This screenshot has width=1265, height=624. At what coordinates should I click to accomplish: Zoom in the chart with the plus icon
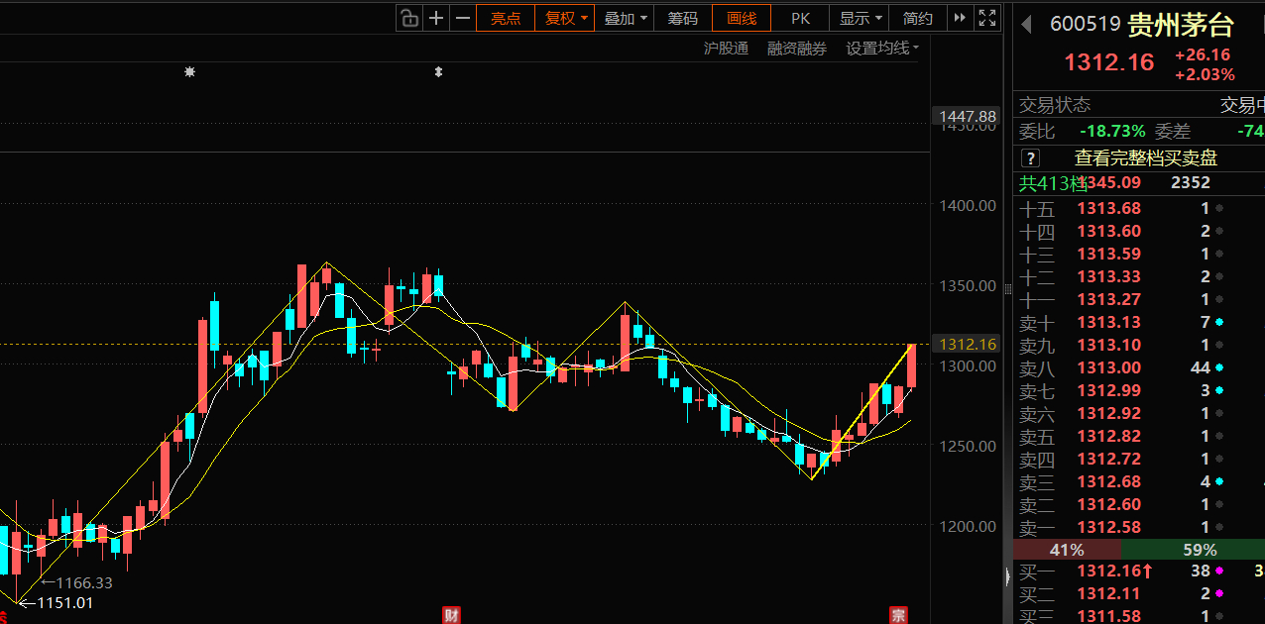pos(436,18)
